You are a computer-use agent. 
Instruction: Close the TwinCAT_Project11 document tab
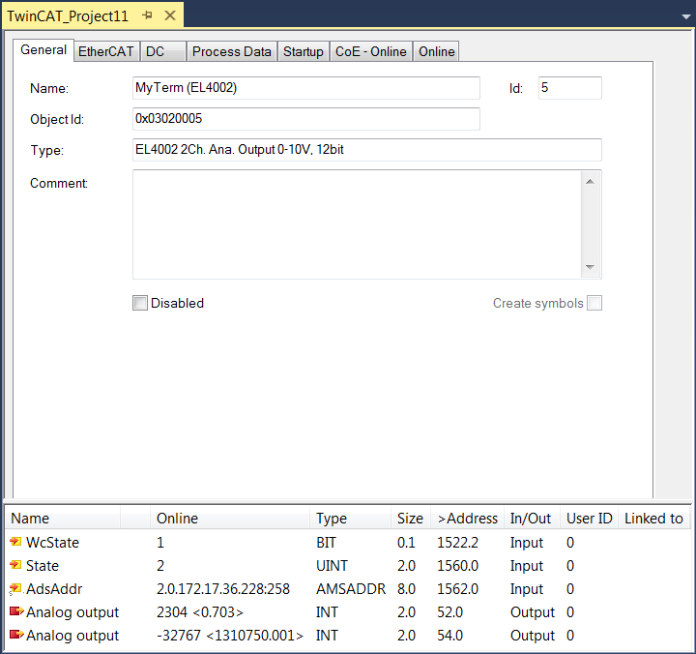(x=170, y=15)
